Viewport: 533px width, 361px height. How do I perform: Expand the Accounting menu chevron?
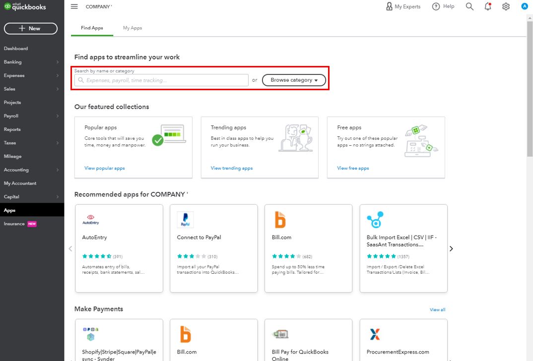click(x=58, y=170)
